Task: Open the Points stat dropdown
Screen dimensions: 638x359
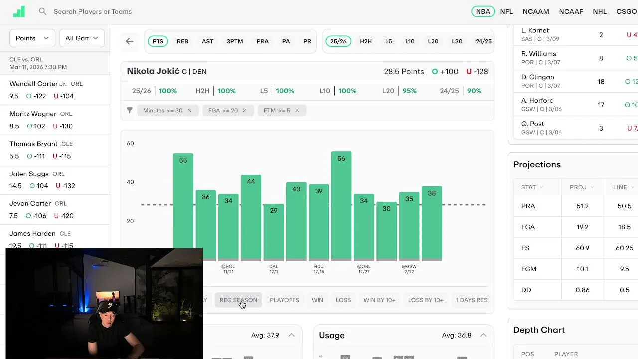Action: [32, 38]
